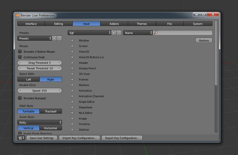Expand the Animation Channels keymap
Viewport: 238px width, 155px height.
click(x=72, y=96)
